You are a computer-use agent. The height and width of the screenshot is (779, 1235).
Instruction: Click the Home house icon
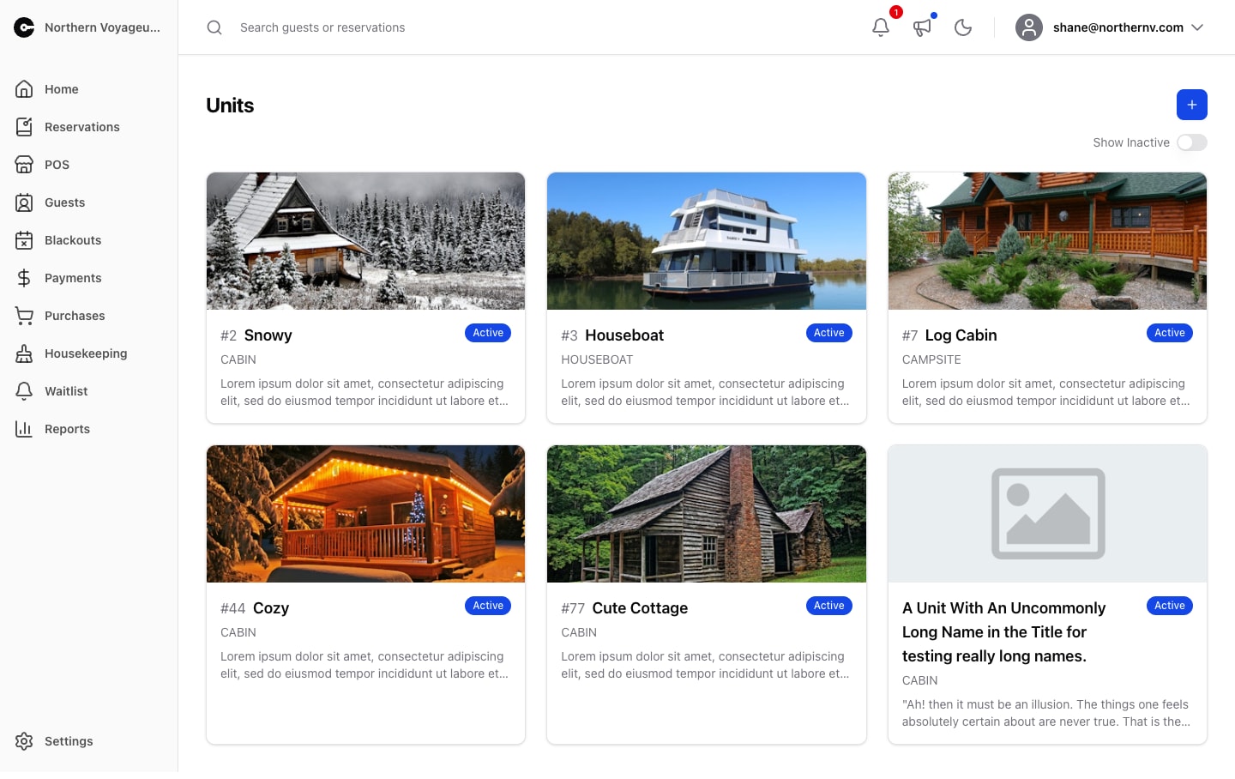(x=24, y=89)
